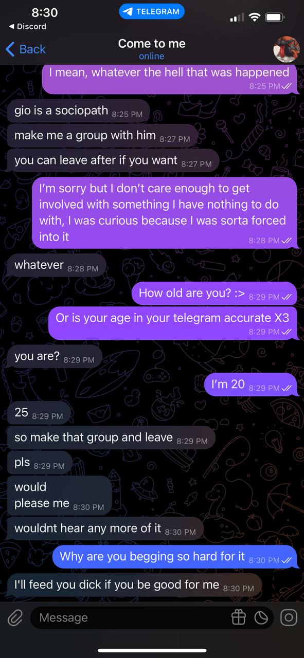Tap the self-destruct timer icon
This screenshot has width=304, height=658.
point(261,617)
